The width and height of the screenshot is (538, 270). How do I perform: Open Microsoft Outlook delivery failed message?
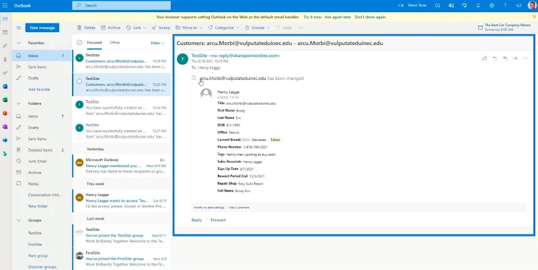[122, 166]
